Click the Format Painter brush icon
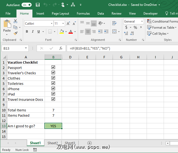This screenshot has width=178, height=153. (15, 33)
